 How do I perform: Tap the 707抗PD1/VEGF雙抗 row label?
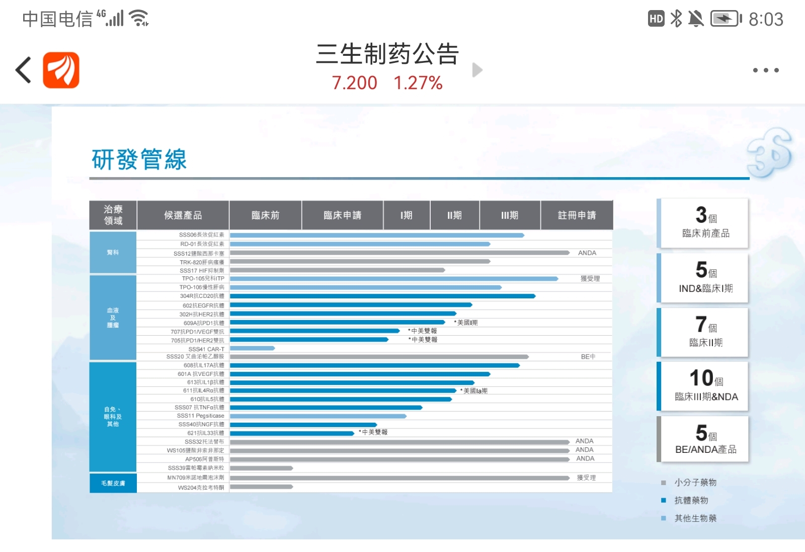click(197, 332)
